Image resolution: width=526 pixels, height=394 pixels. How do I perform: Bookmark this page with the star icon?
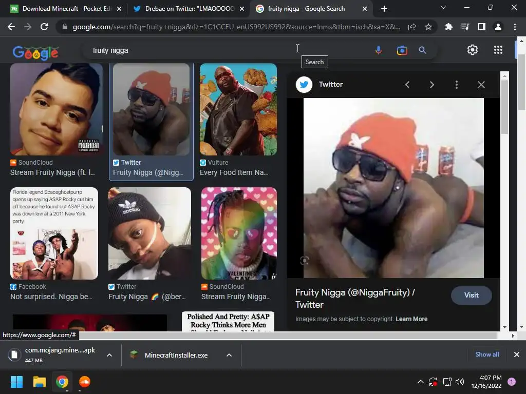[428, 27]
